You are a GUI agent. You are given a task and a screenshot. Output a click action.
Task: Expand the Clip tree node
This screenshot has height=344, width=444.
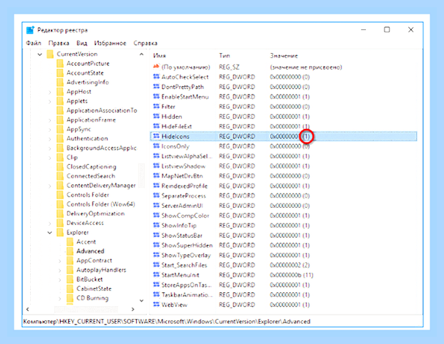coord(50,158)
